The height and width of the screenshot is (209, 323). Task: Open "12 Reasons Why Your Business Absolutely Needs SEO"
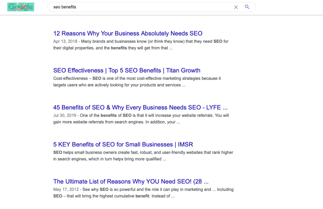[x=128, y=33]
